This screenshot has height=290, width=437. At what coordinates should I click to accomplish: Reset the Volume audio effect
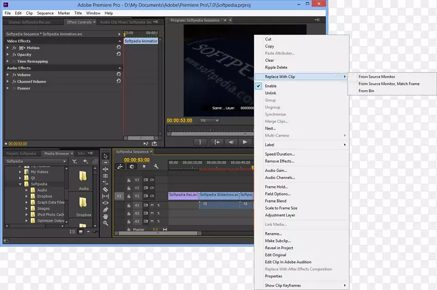[119, 74]
